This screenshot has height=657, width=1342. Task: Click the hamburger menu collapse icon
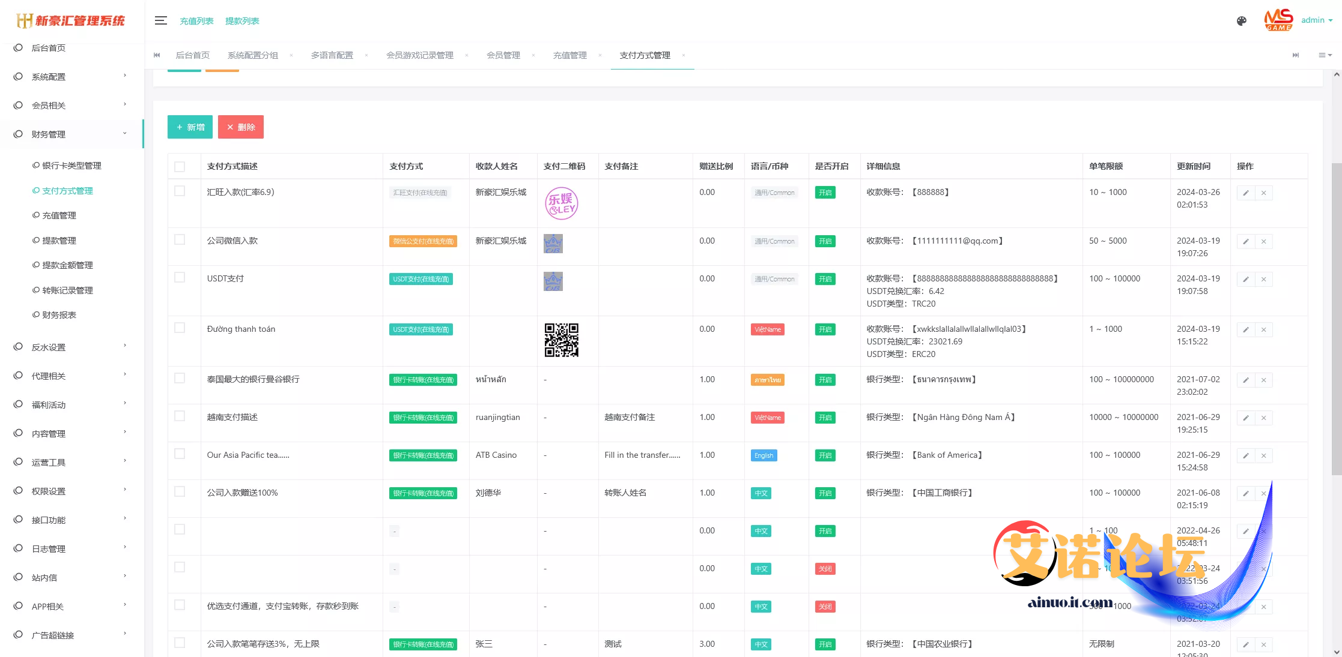point(160,20)
